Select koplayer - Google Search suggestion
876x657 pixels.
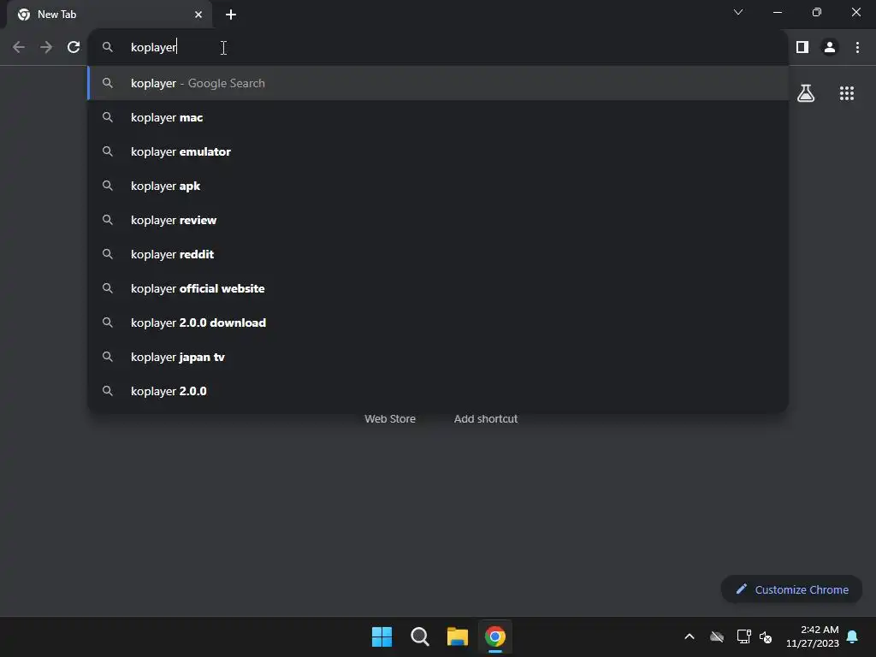point(439,83)
